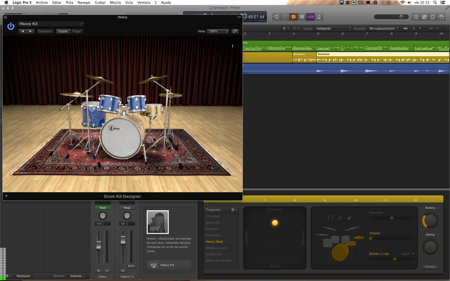Toggle the orange Replace mode button
The width and height of the screenshot is (450, 281).
pos(293,17)
